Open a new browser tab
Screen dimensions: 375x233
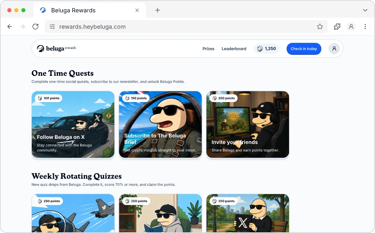pyautogui.click(x=158, y=10)
